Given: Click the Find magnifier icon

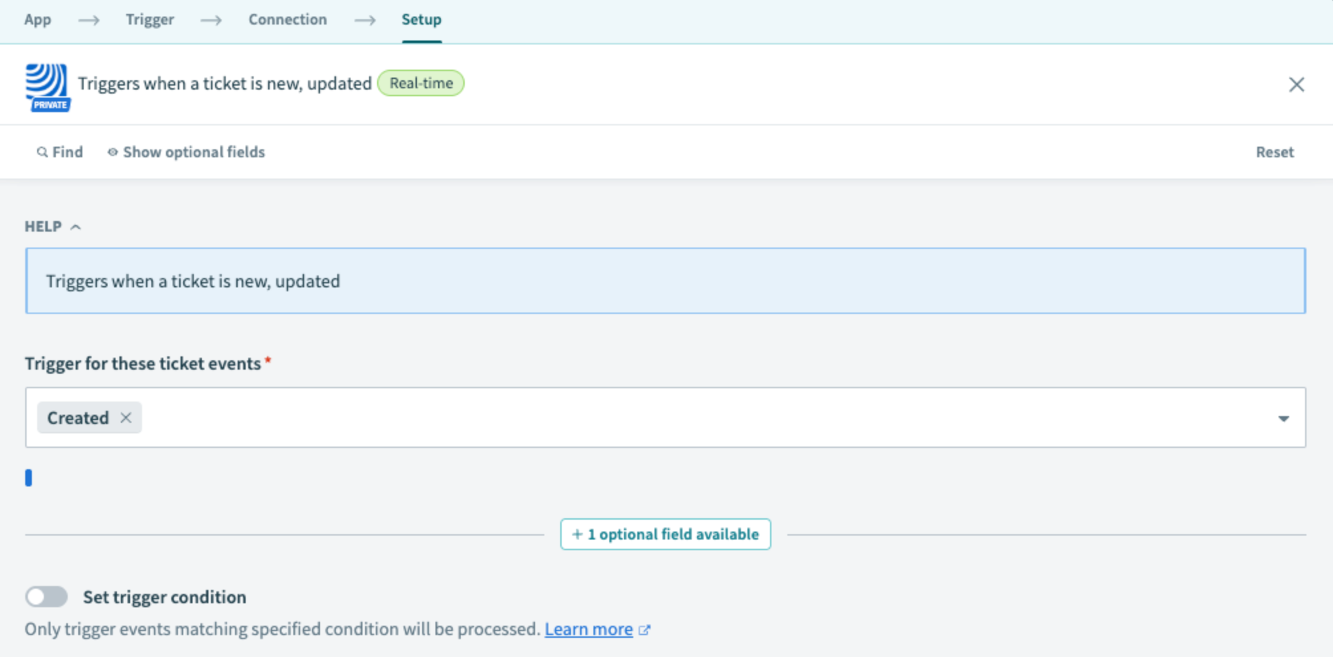Looking at the screenshot, I should coord(42,153).
